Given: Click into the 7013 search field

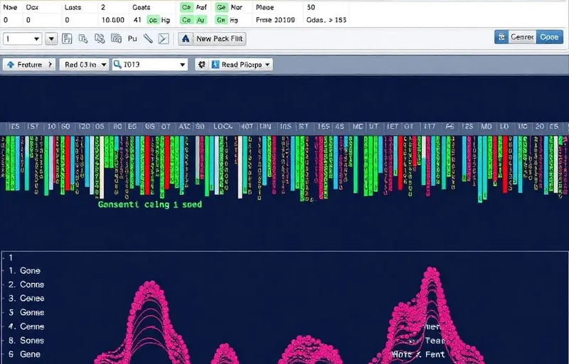Looking at the screenshot, I should click(x=150, y=65).
